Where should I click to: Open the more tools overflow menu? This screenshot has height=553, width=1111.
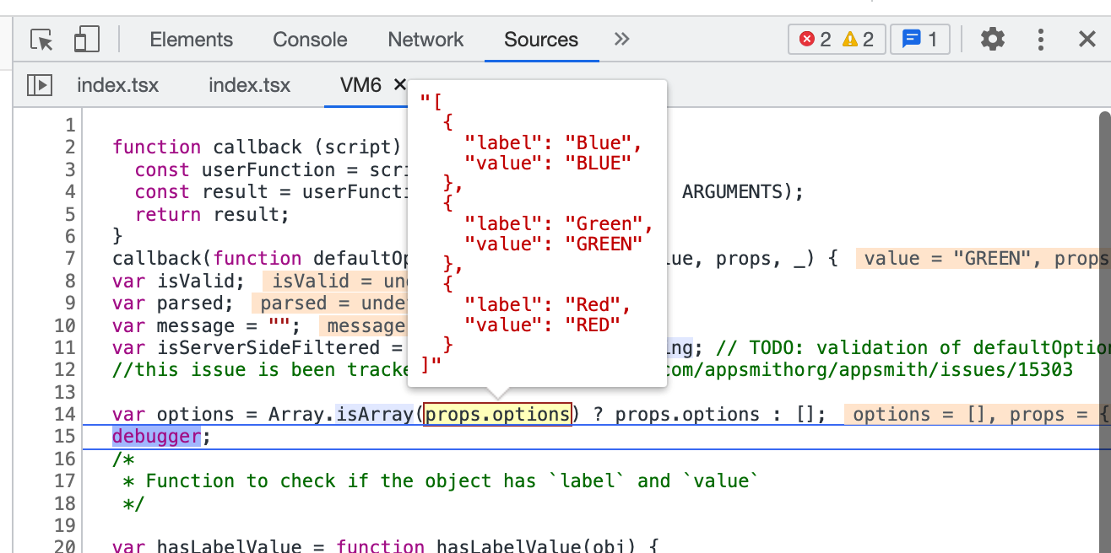click(x=621, y=40)
